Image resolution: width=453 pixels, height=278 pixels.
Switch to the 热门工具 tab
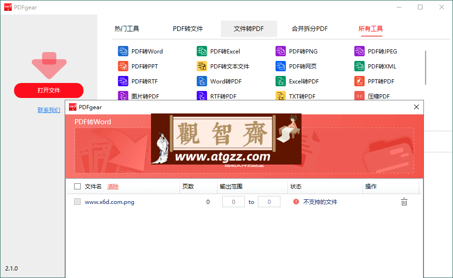pos(127,29)
